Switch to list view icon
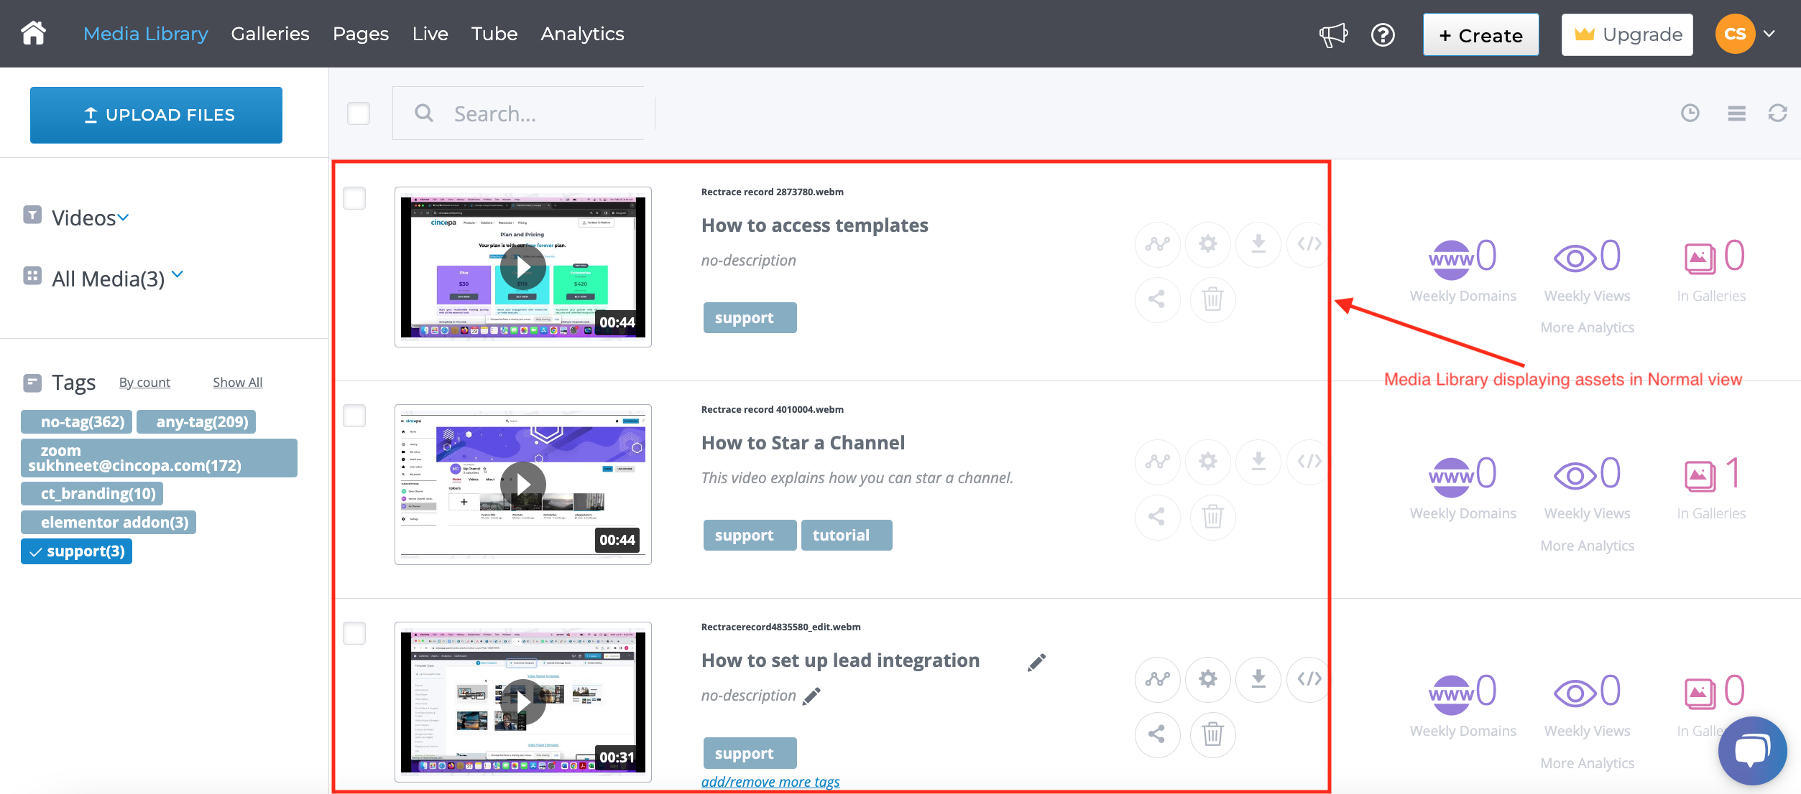This screenshot has width=1801, height=794. pyautogui.click(x=1736, y=113)
